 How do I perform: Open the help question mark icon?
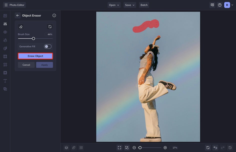click(x=220, y=5)
